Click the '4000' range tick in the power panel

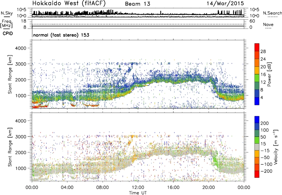pos(20,48)
